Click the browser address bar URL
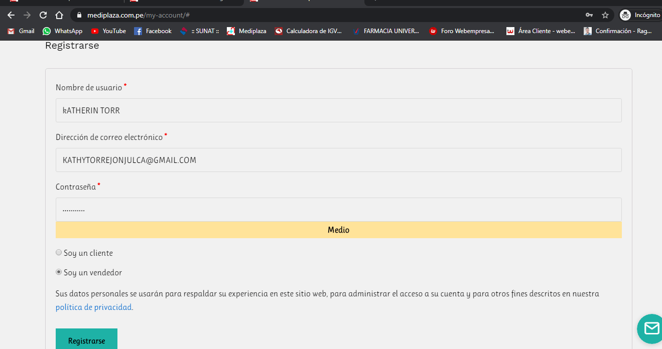 [138, 15]
